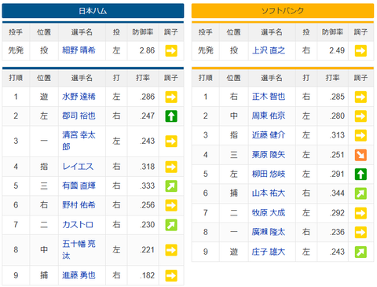Open player link 郡司 裕也

[x=79, y=116]
